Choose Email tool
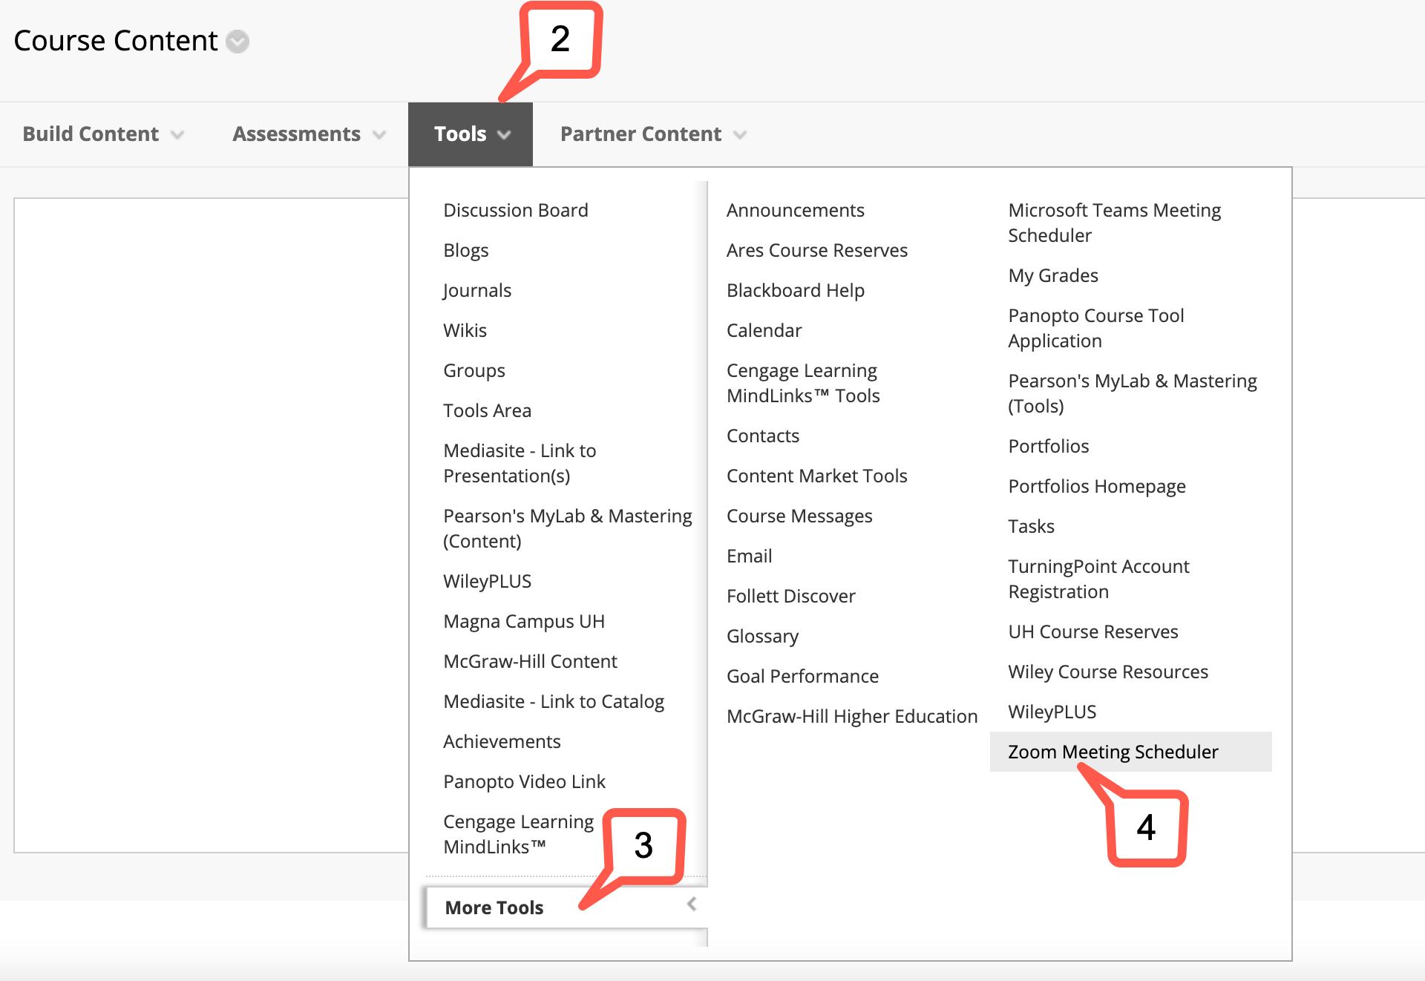The width and height of the screenshot is (1425, 981). tap(750, 556)
